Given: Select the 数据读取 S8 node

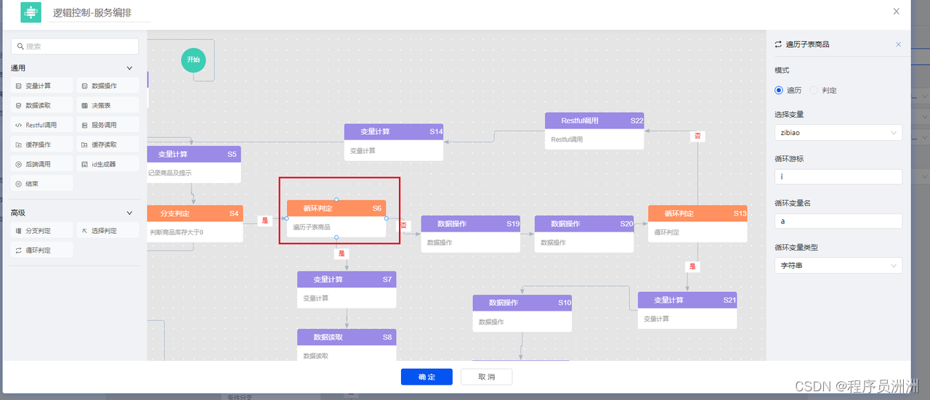Looking at the screenshot, I should coord(347,345).
